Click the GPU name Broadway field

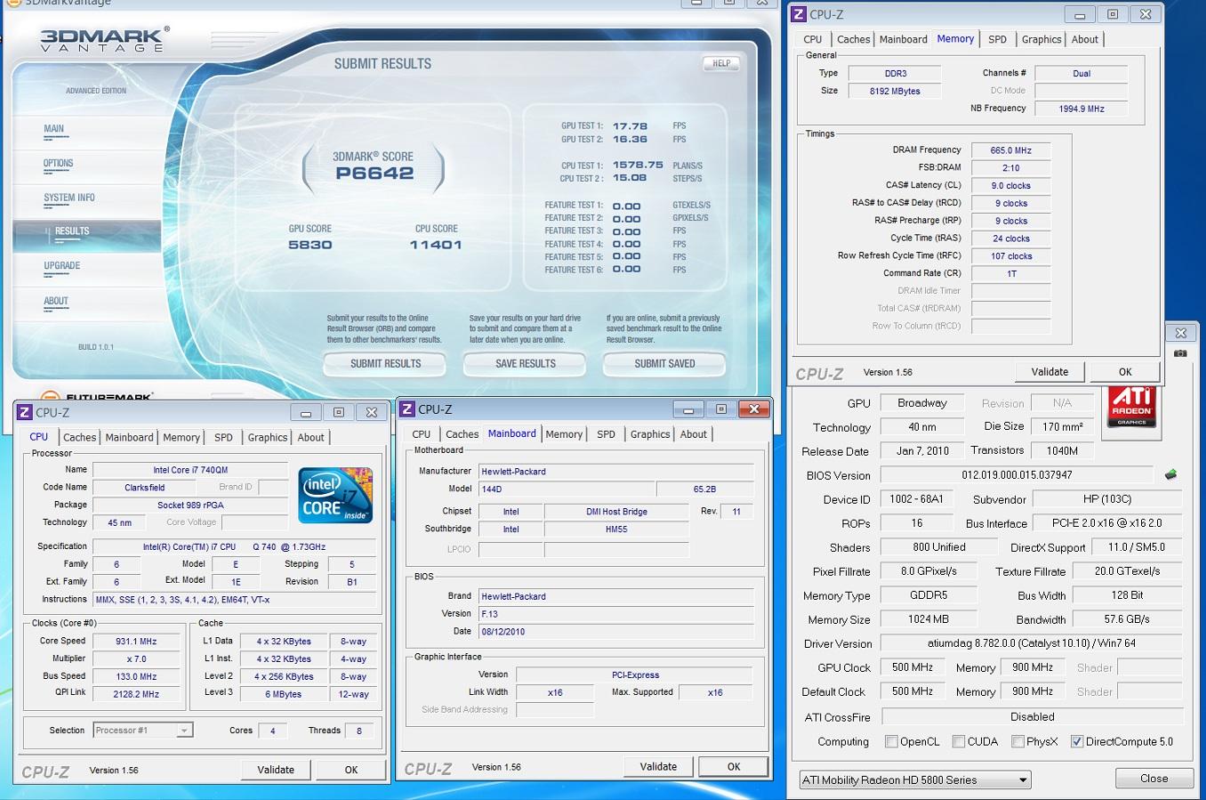[922, 403]
